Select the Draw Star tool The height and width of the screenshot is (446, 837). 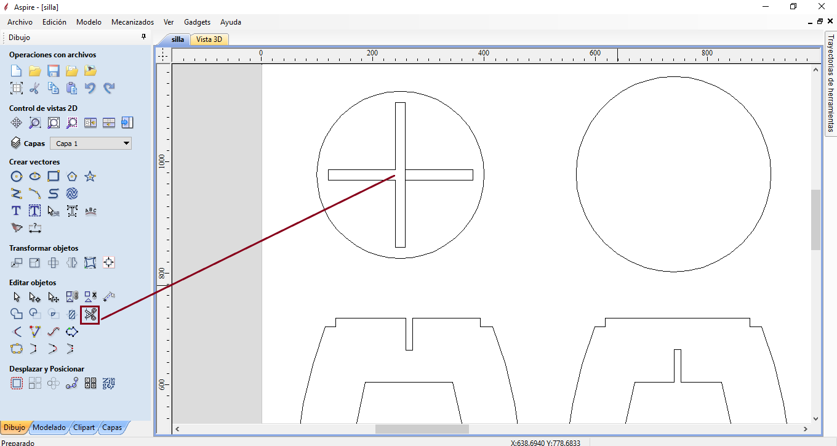90,177
